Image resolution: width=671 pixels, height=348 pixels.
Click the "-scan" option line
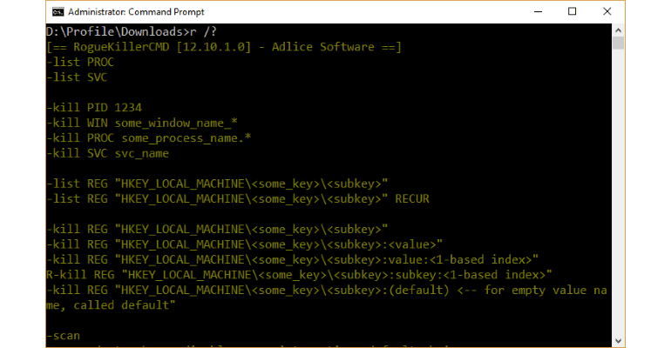63,335
